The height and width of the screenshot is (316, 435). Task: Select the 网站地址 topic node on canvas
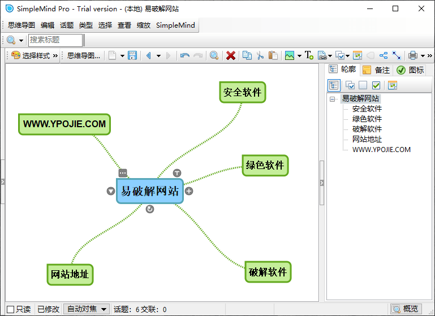tap(70, 275)
